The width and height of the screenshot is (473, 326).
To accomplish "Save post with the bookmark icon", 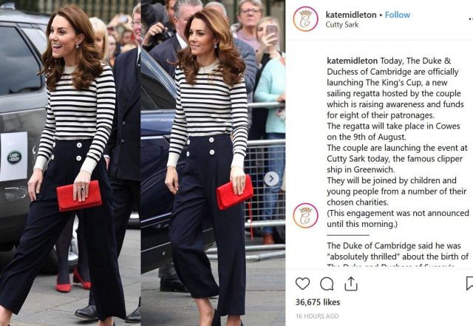I will click(x=470, y=284).
